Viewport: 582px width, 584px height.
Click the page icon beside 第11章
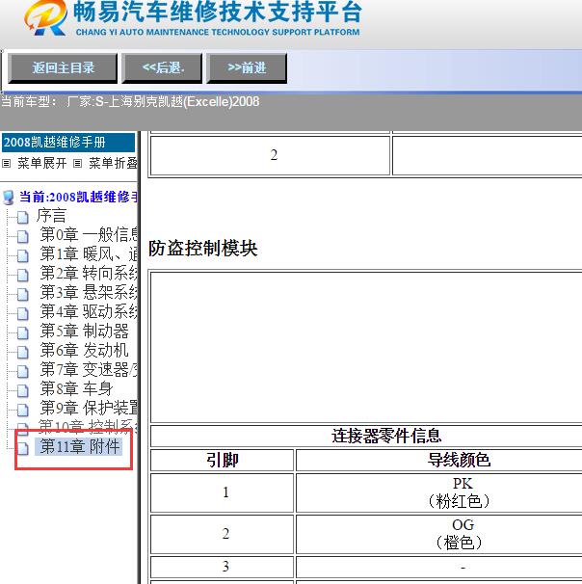pos(23,449)
